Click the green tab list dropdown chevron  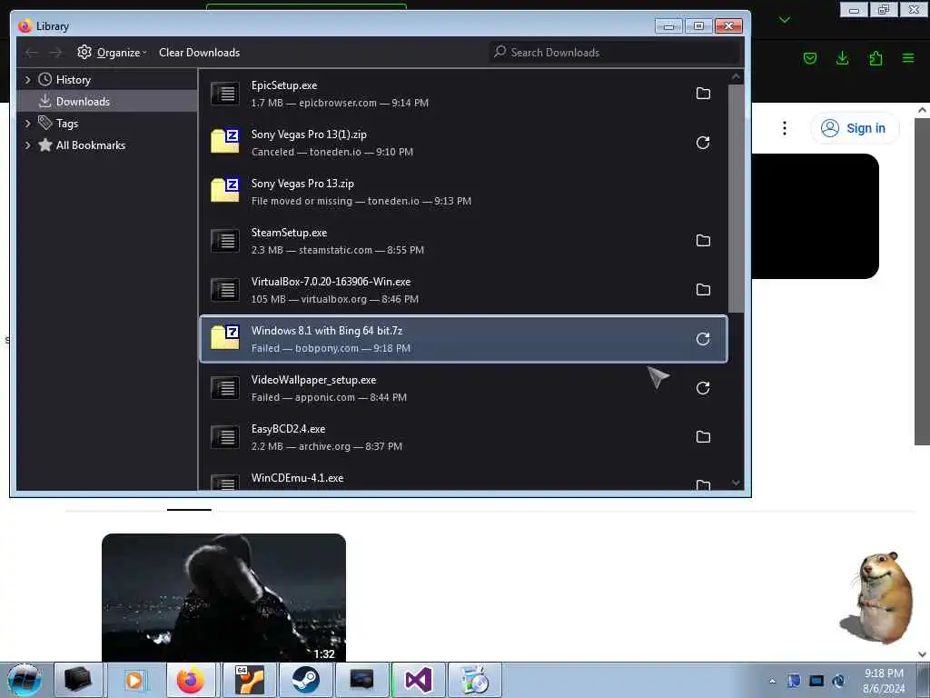pos(785,20)
